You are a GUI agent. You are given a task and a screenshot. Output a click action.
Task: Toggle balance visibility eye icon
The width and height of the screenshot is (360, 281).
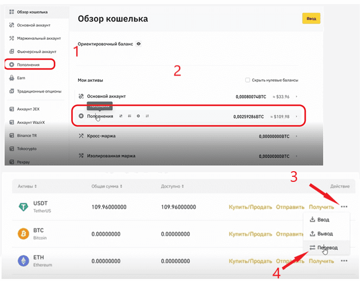tap(139, 44)
